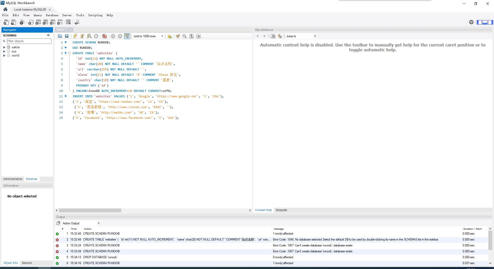Viewport: 494px width, 269px height.
Task: Create a new SQL tab icon
Action: point(6,22)
